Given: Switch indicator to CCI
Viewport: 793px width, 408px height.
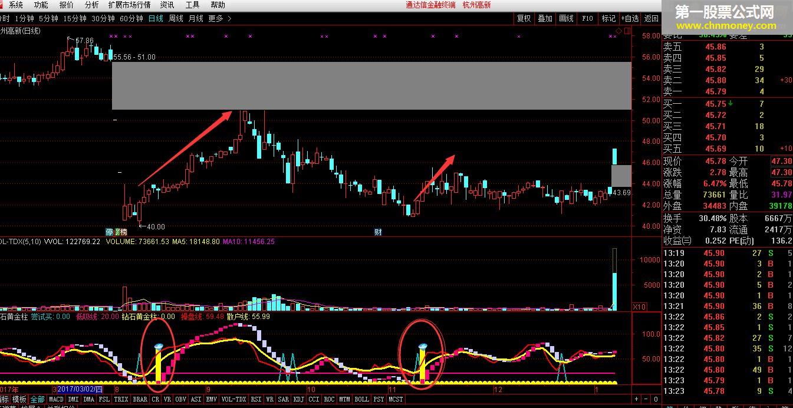Looking at the screenshot, I should (x=314, y=399).
